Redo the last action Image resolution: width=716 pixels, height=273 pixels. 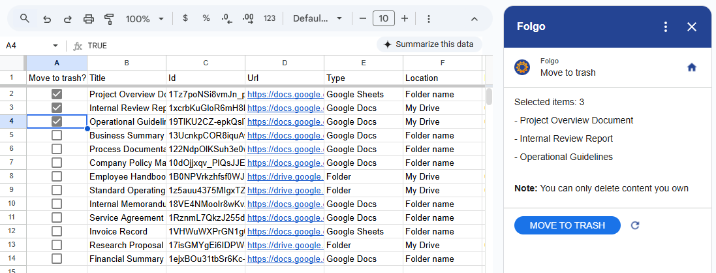(x=68, y=19)
